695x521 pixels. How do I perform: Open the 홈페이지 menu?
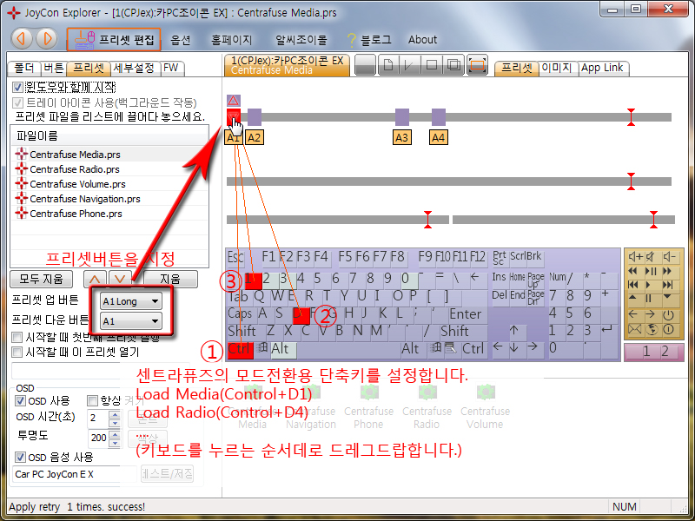coord(231,40)
